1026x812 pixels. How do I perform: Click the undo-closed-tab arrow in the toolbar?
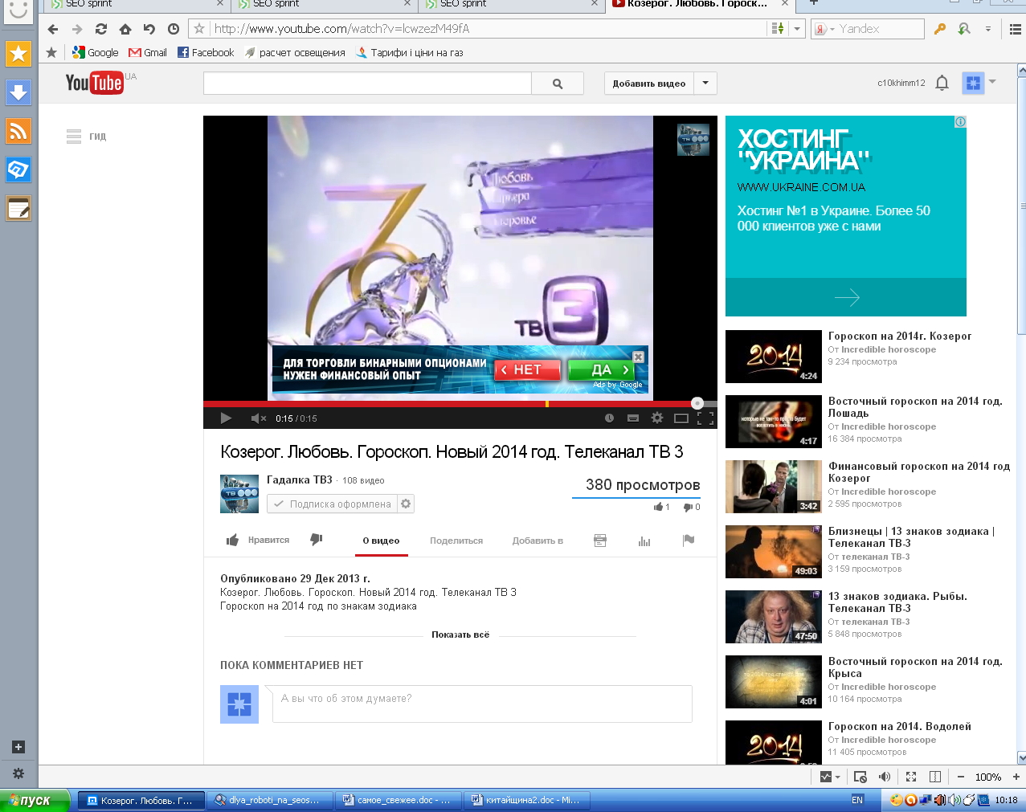(149, 29)
